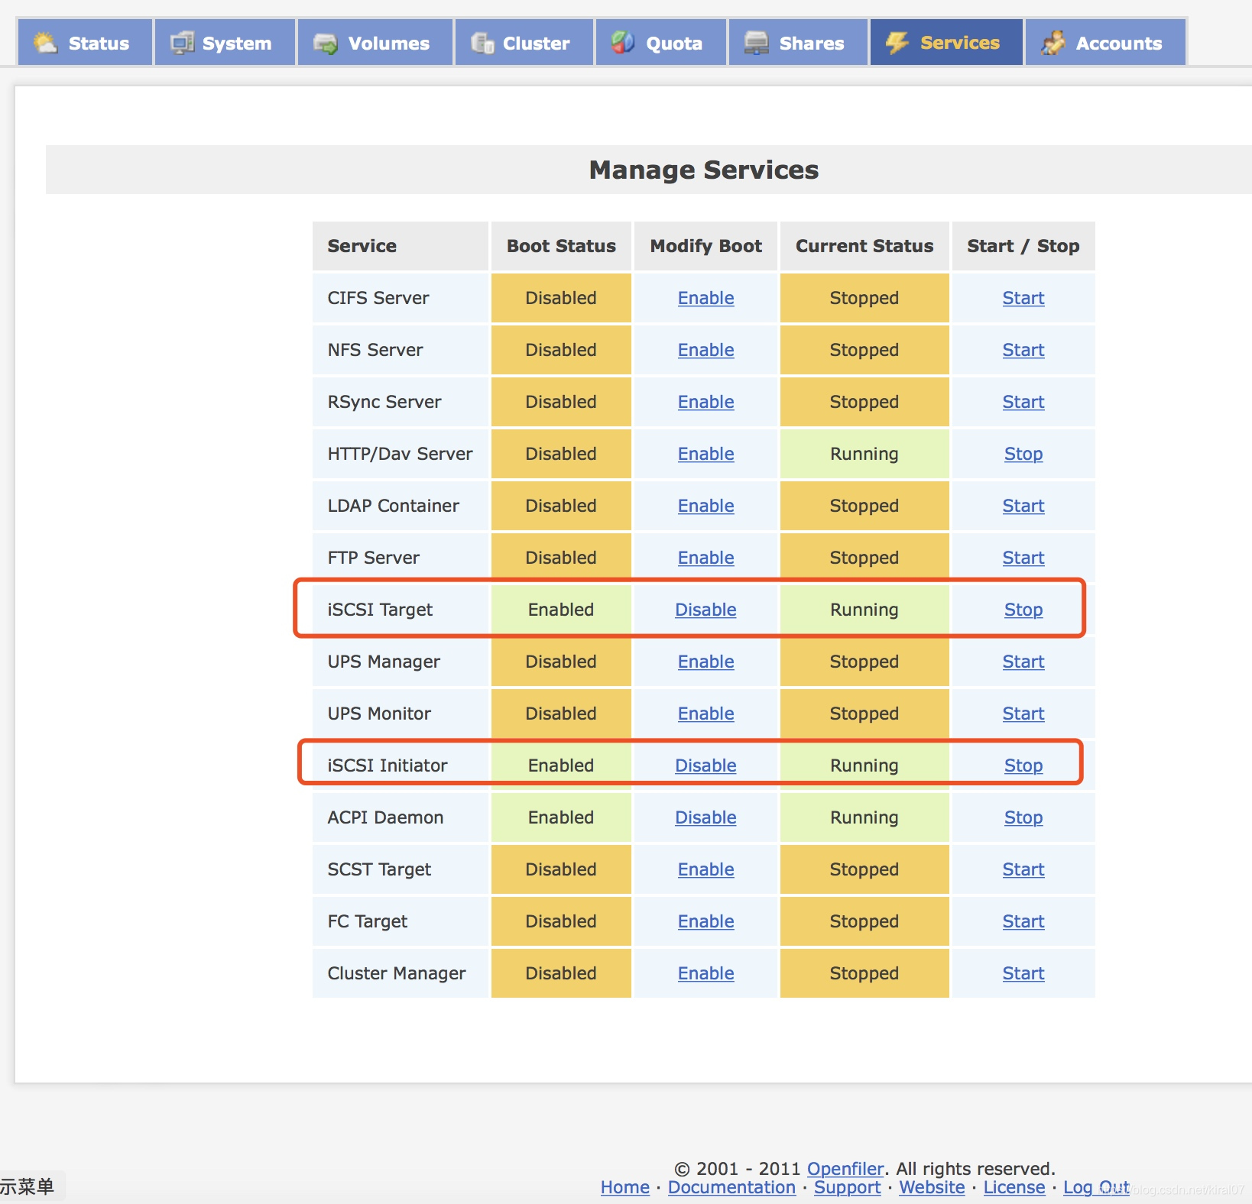Screen dimensions: 1252x1204
Task: Enable NFS Server at boot
Action: coord(705,350)
